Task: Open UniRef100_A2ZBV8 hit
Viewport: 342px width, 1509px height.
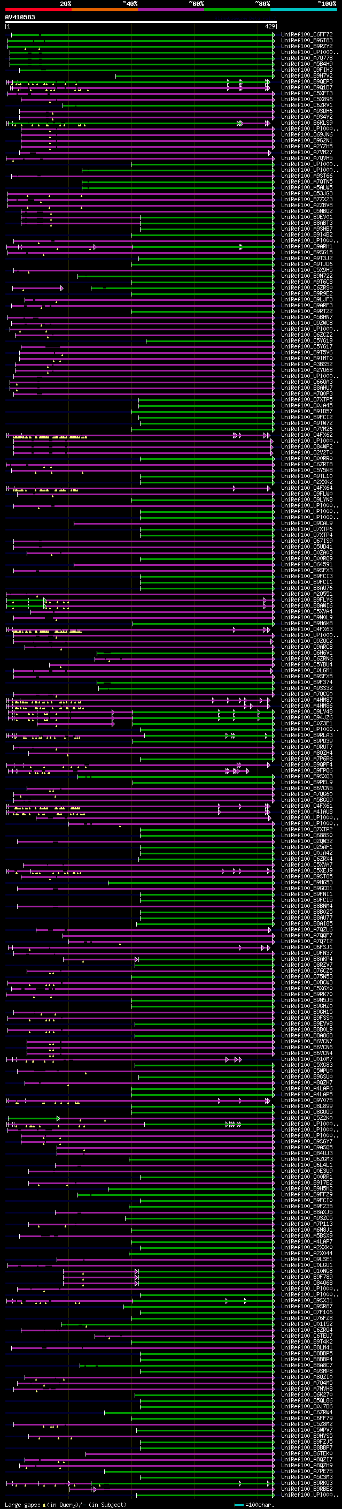Action: [306, 205]
